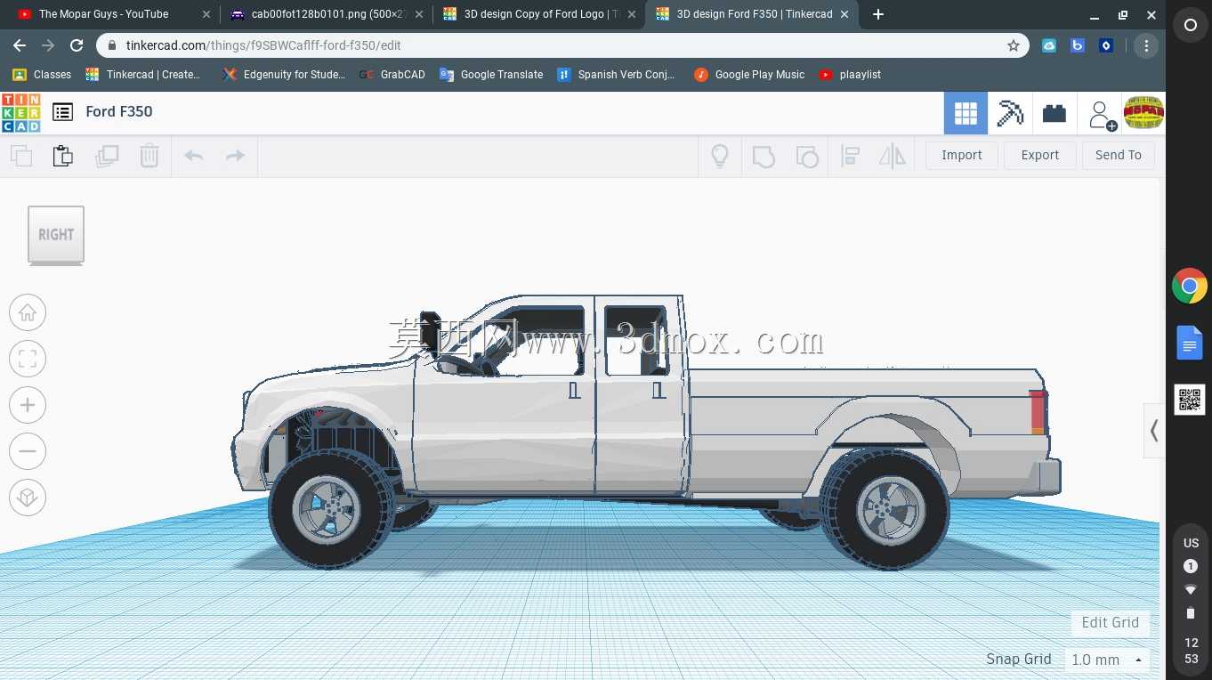Reload the current page
Image resolution: width=1212 pixels, height=680 pixels.
pyautogui.click(x=77, y=45)
